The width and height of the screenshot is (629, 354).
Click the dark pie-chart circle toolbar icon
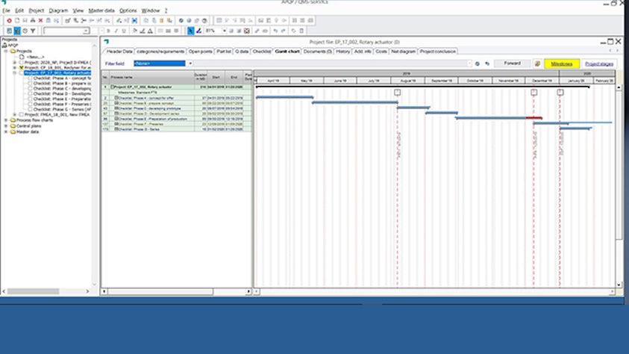click(204, 20)
